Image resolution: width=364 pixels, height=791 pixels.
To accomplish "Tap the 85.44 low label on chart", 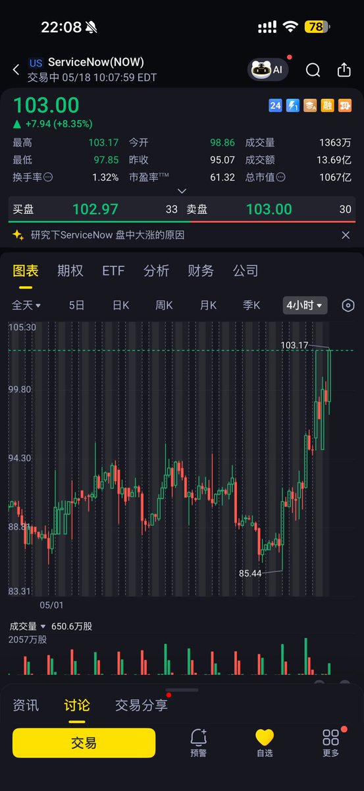I will pos(250,573).
